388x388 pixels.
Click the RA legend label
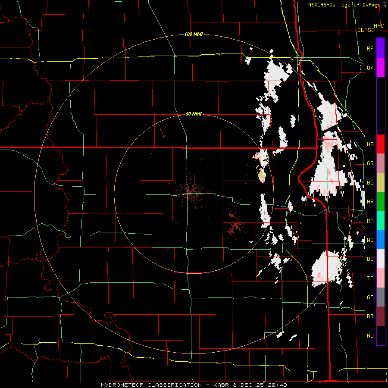(370, 221)
